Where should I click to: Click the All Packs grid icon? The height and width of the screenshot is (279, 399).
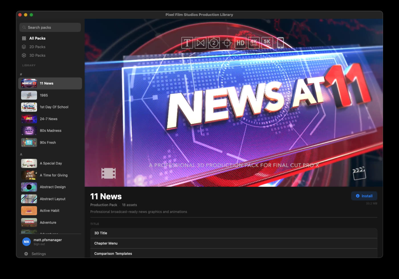24,38
